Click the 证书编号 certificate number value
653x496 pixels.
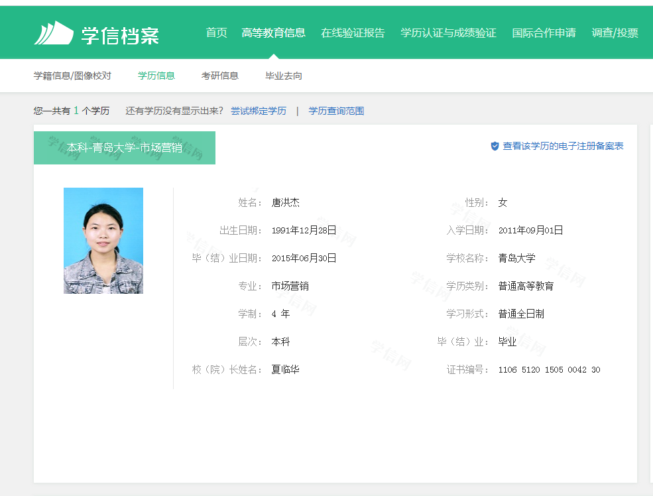(549, 369)
